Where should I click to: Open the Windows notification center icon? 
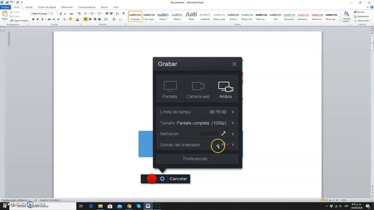[368, 206]
